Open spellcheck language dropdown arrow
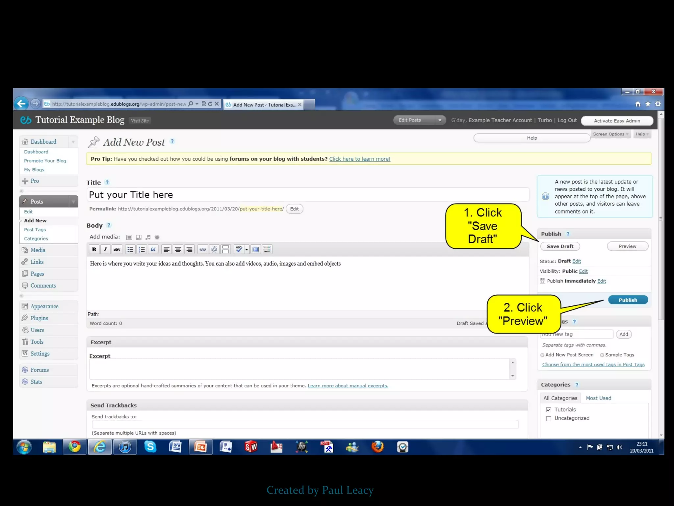674x506 pixels. point(246,249)
